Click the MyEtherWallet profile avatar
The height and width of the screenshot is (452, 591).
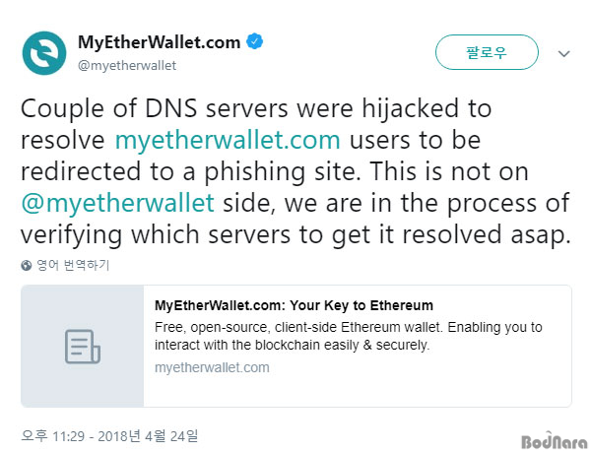click(44, 53)
